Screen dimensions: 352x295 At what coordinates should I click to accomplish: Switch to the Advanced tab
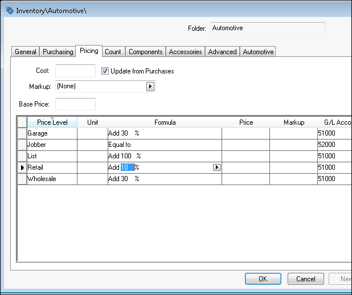(222, 52)
